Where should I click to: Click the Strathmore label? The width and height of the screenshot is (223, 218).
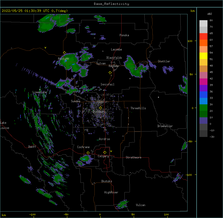pyautogui.click(x=133, y=157)
